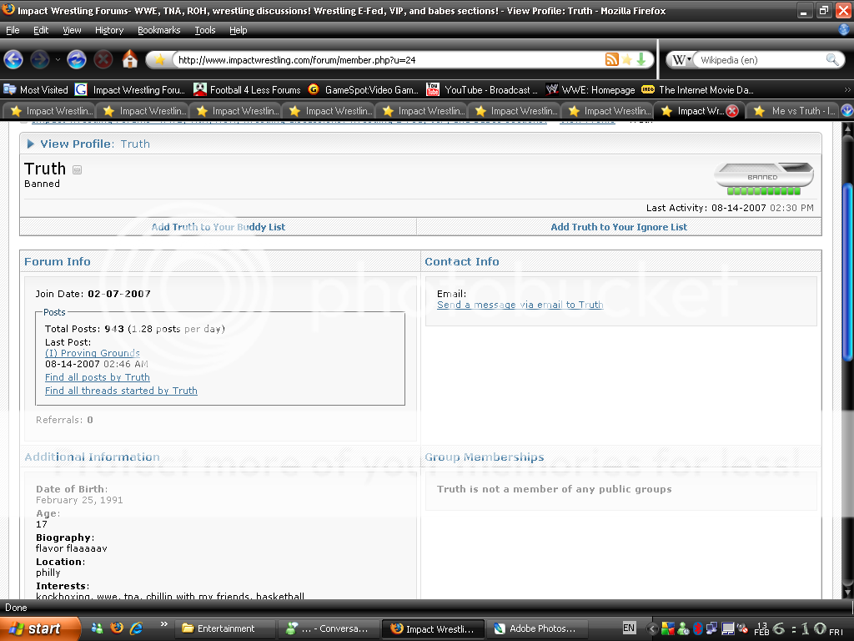This screenshot has height=641, width=854.
Task: Click the Reload page button
Action: pyautogui.click(x=77, y=60)
